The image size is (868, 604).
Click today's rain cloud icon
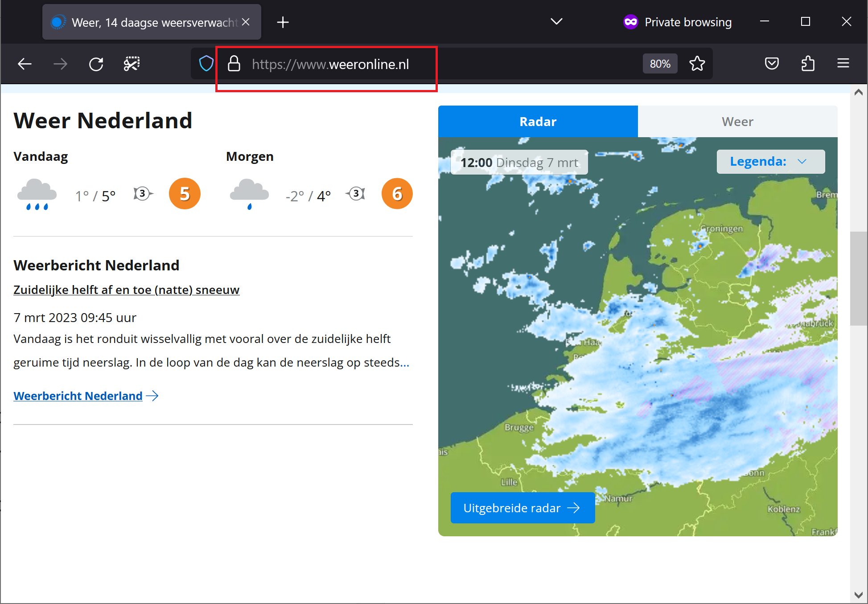click(37, 194)
